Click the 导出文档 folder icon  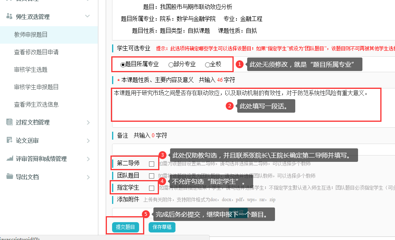(x=10, y=177)
